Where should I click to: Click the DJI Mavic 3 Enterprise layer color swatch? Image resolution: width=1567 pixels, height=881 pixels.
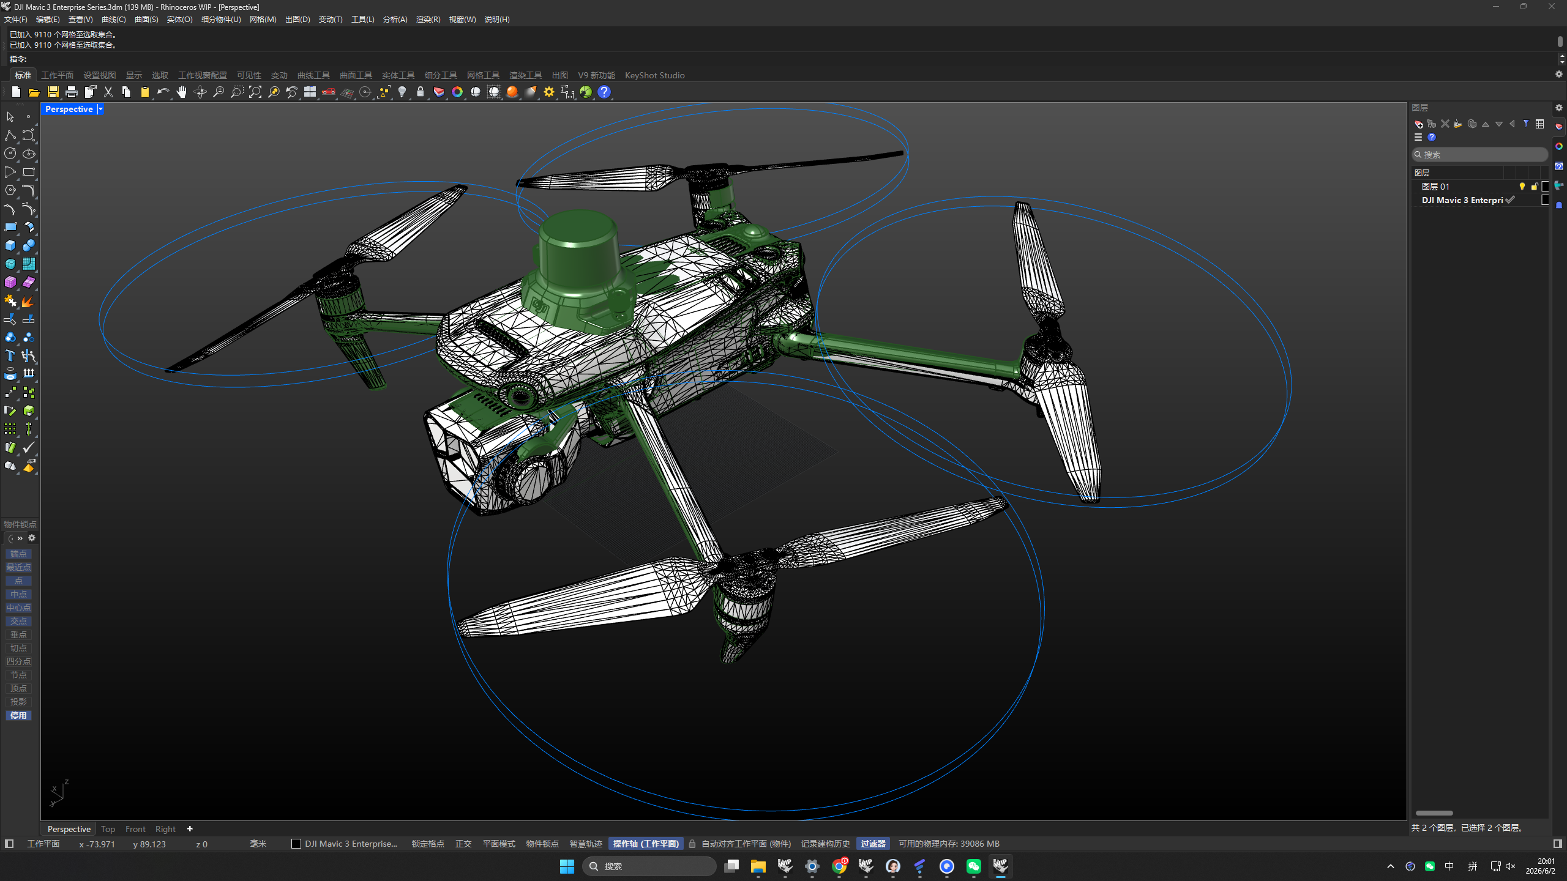(x=1545, y=200)
